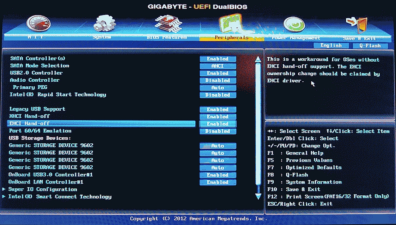Select the SATA Controller(s) label

(x=38, y=59)
